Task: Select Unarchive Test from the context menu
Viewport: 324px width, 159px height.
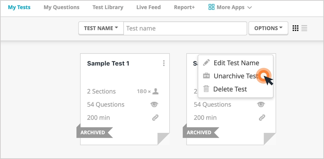Action: tap(235, 76)
